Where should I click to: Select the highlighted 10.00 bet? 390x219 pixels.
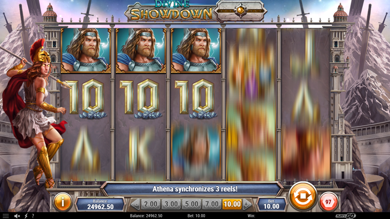click(x=232, y=204)
